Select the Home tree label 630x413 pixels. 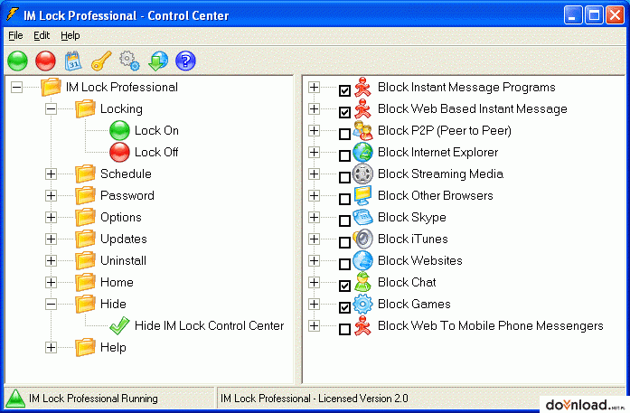coord(117,283)
